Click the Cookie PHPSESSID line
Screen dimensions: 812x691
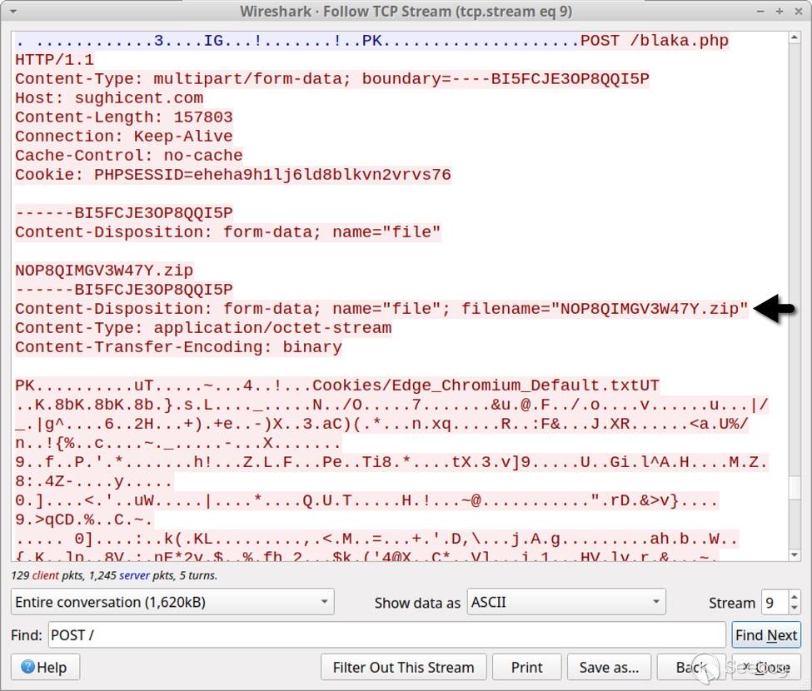[233, 175]
